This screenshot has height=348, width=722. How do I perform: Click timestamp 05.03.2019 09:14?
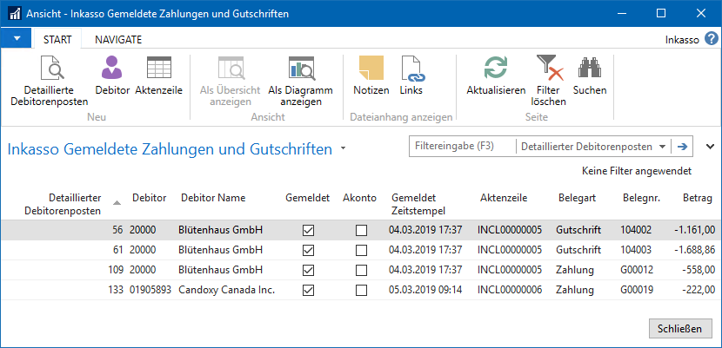point(425,290)
